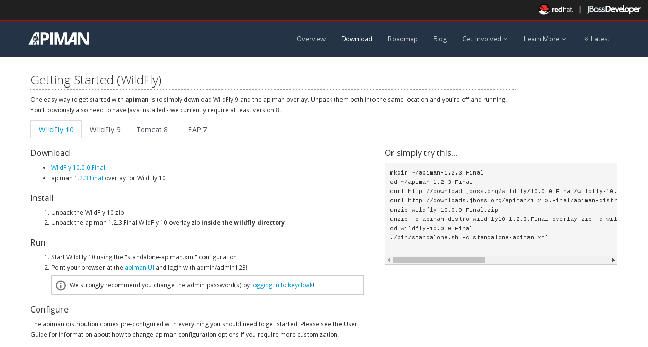648x347 pixels.
Task: Expand the Learn More dropdown
Action: tap(545, 39)
